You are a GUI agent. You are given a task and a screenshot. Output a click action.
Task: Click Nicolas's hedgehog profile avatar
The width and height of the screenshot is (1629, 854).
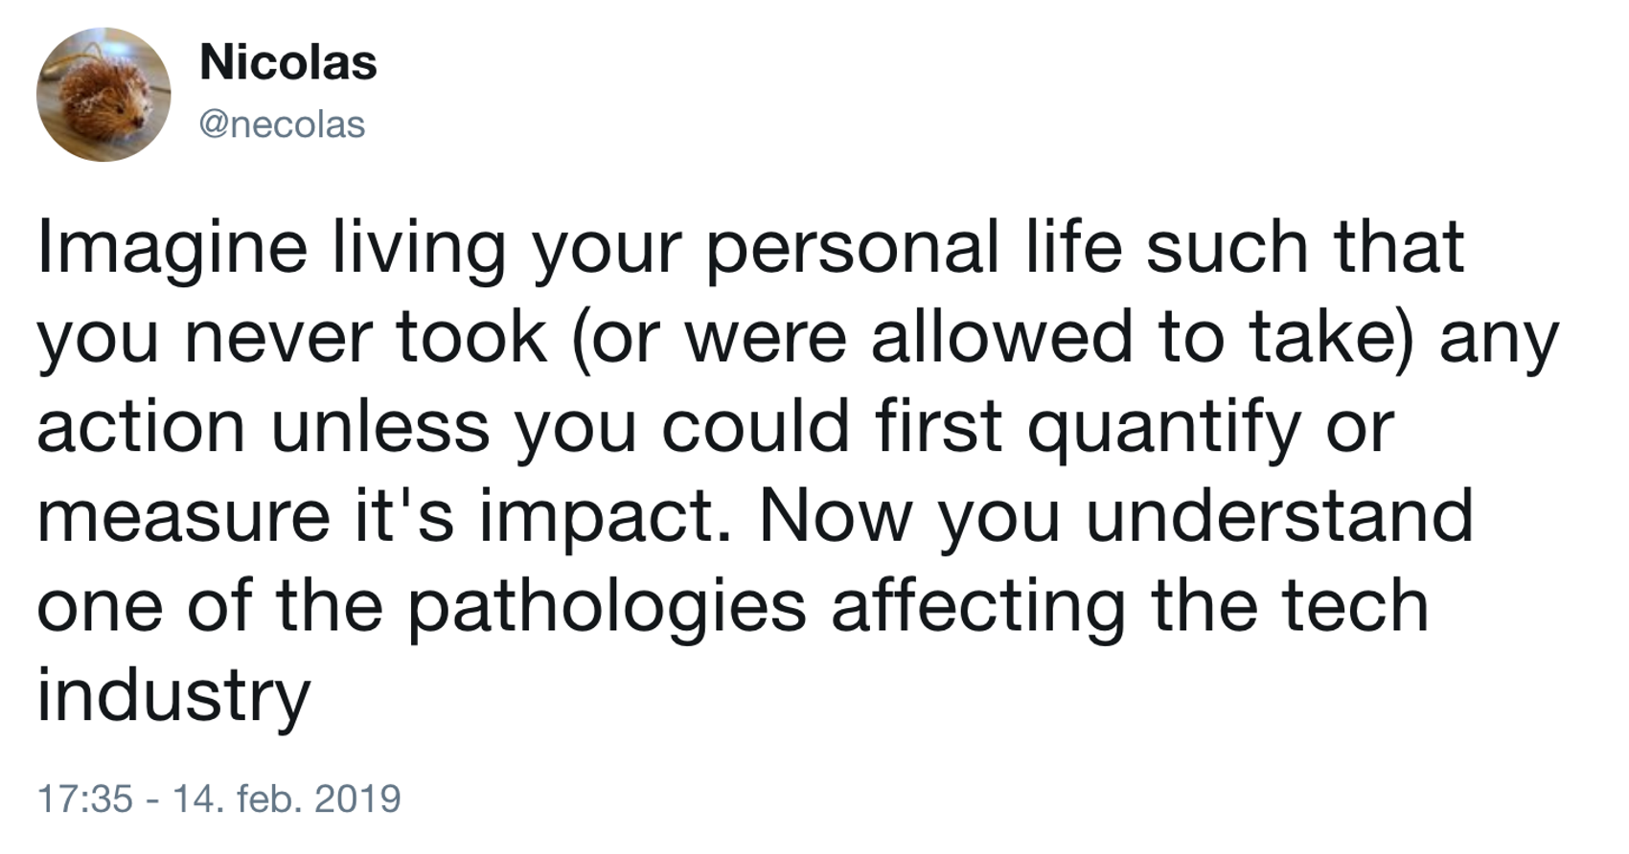103,95
